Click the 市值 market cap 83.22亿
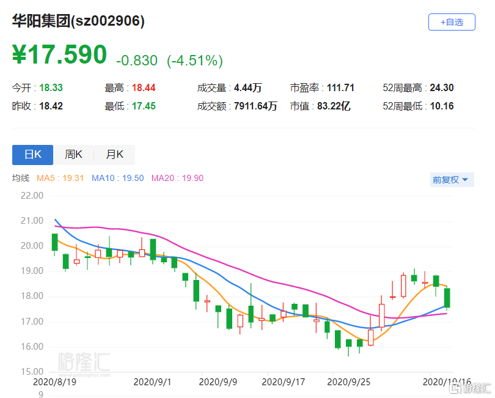495x398 pixels. 334,106
